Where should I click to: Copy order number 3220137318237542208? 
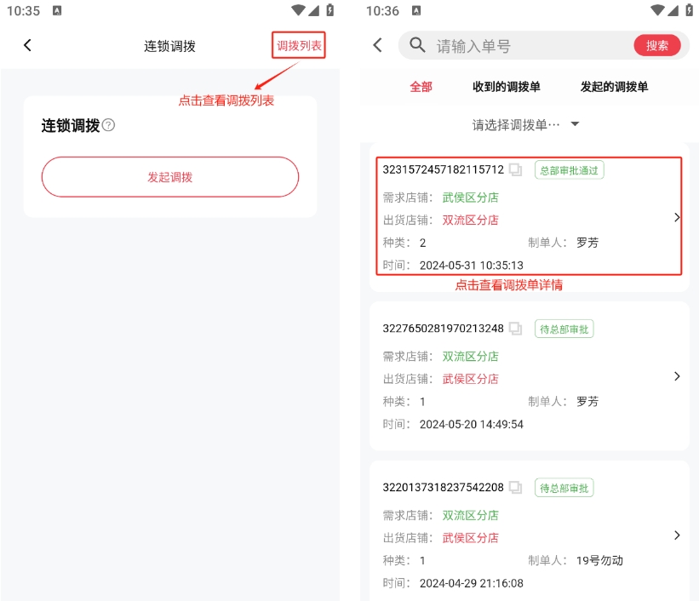point(515,488)
